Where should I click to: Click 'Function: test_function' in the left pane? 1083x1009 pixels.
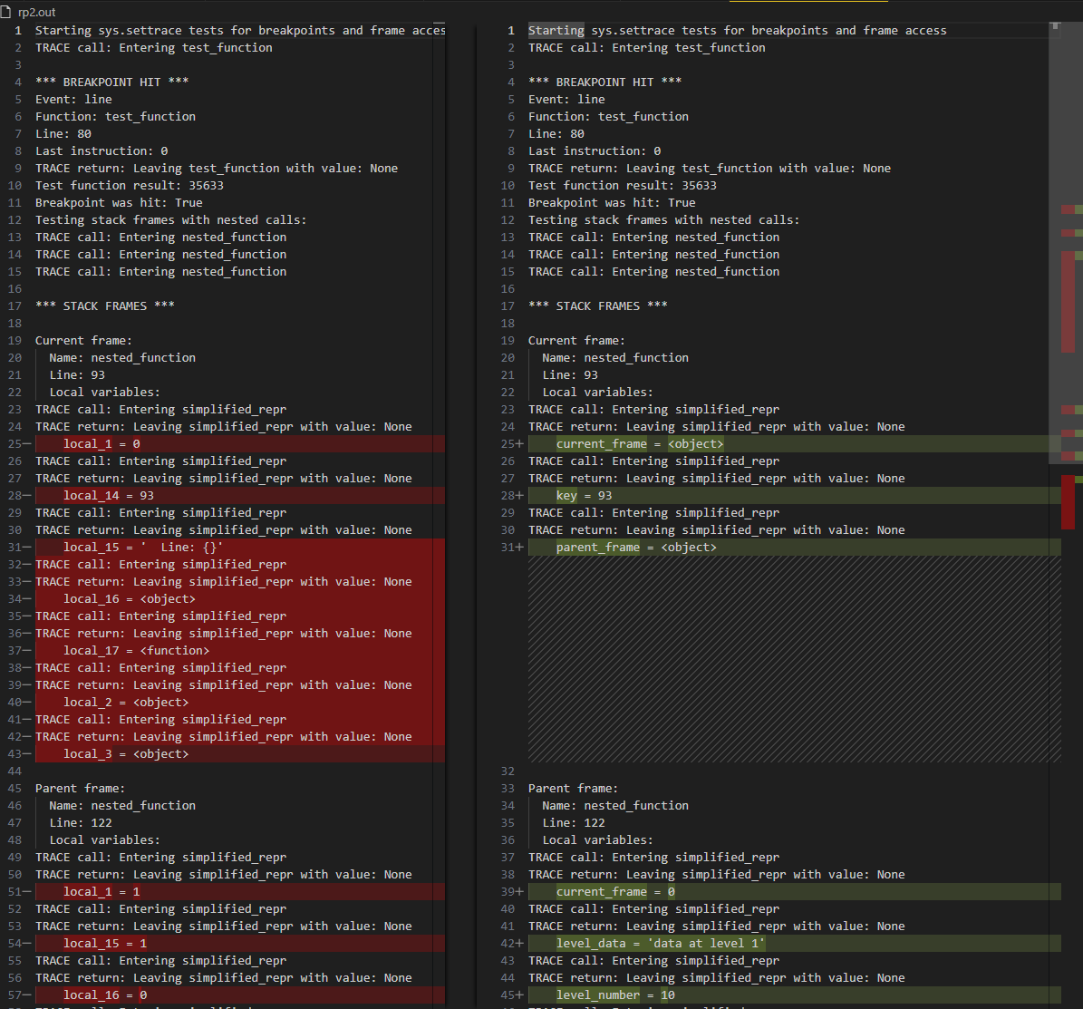click(x=115, y=117)
